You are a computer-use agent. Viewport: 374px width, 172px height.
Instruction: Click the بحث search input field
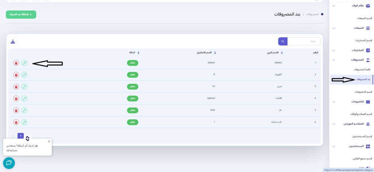(304, 42)
